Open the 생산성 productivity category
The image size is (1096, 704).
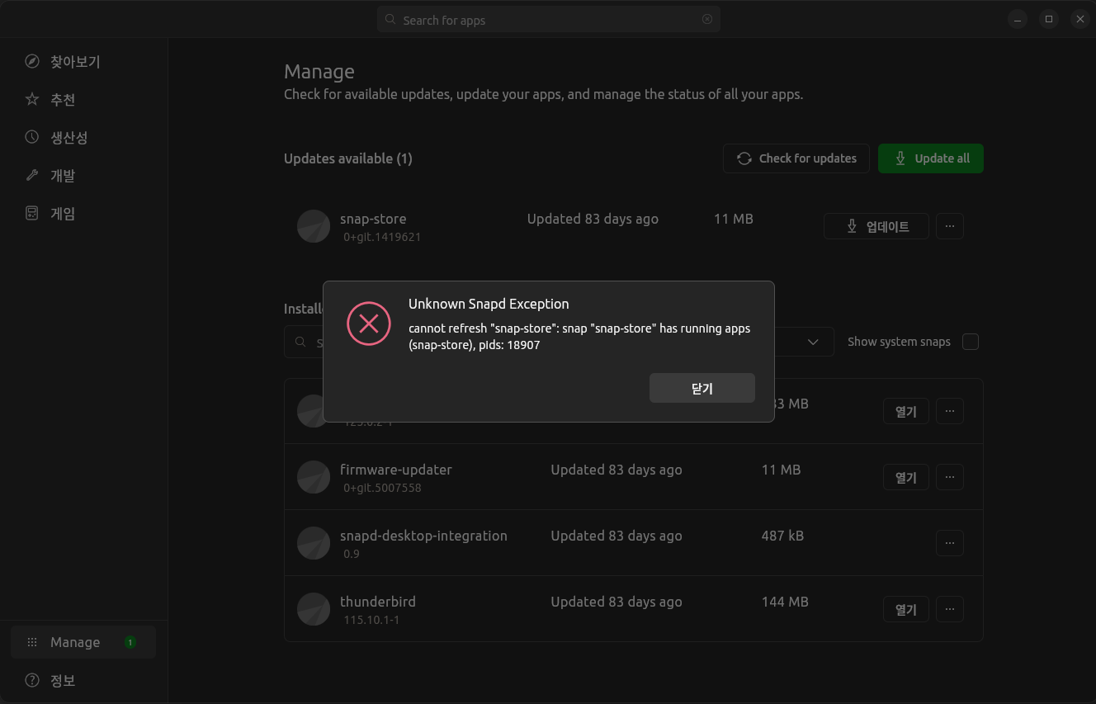coord(84,138)
